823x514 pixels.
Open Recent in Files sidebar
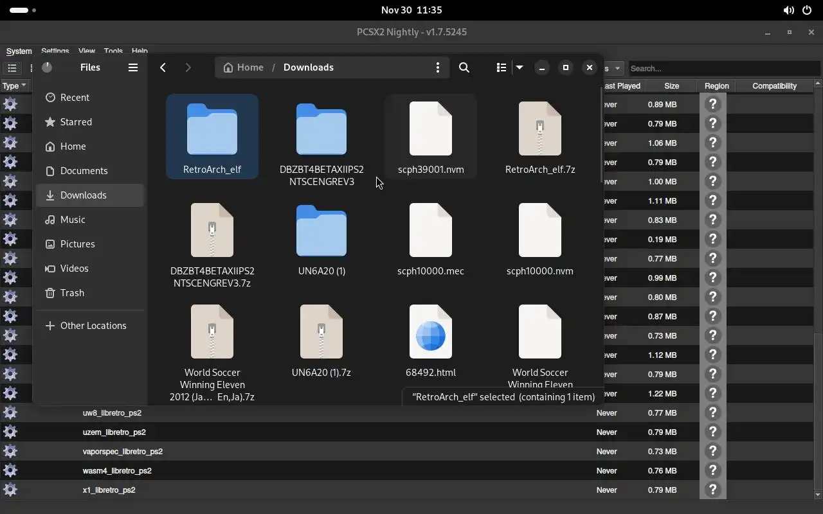coord(90,98)
